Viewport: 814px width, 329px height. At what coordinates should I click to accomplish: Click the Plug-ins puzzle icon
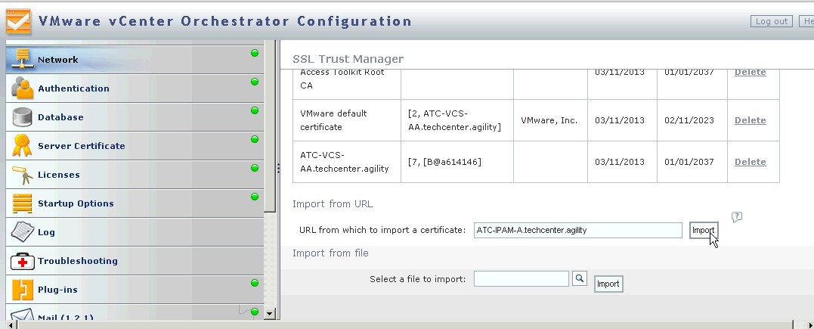[x=22, y=290]
